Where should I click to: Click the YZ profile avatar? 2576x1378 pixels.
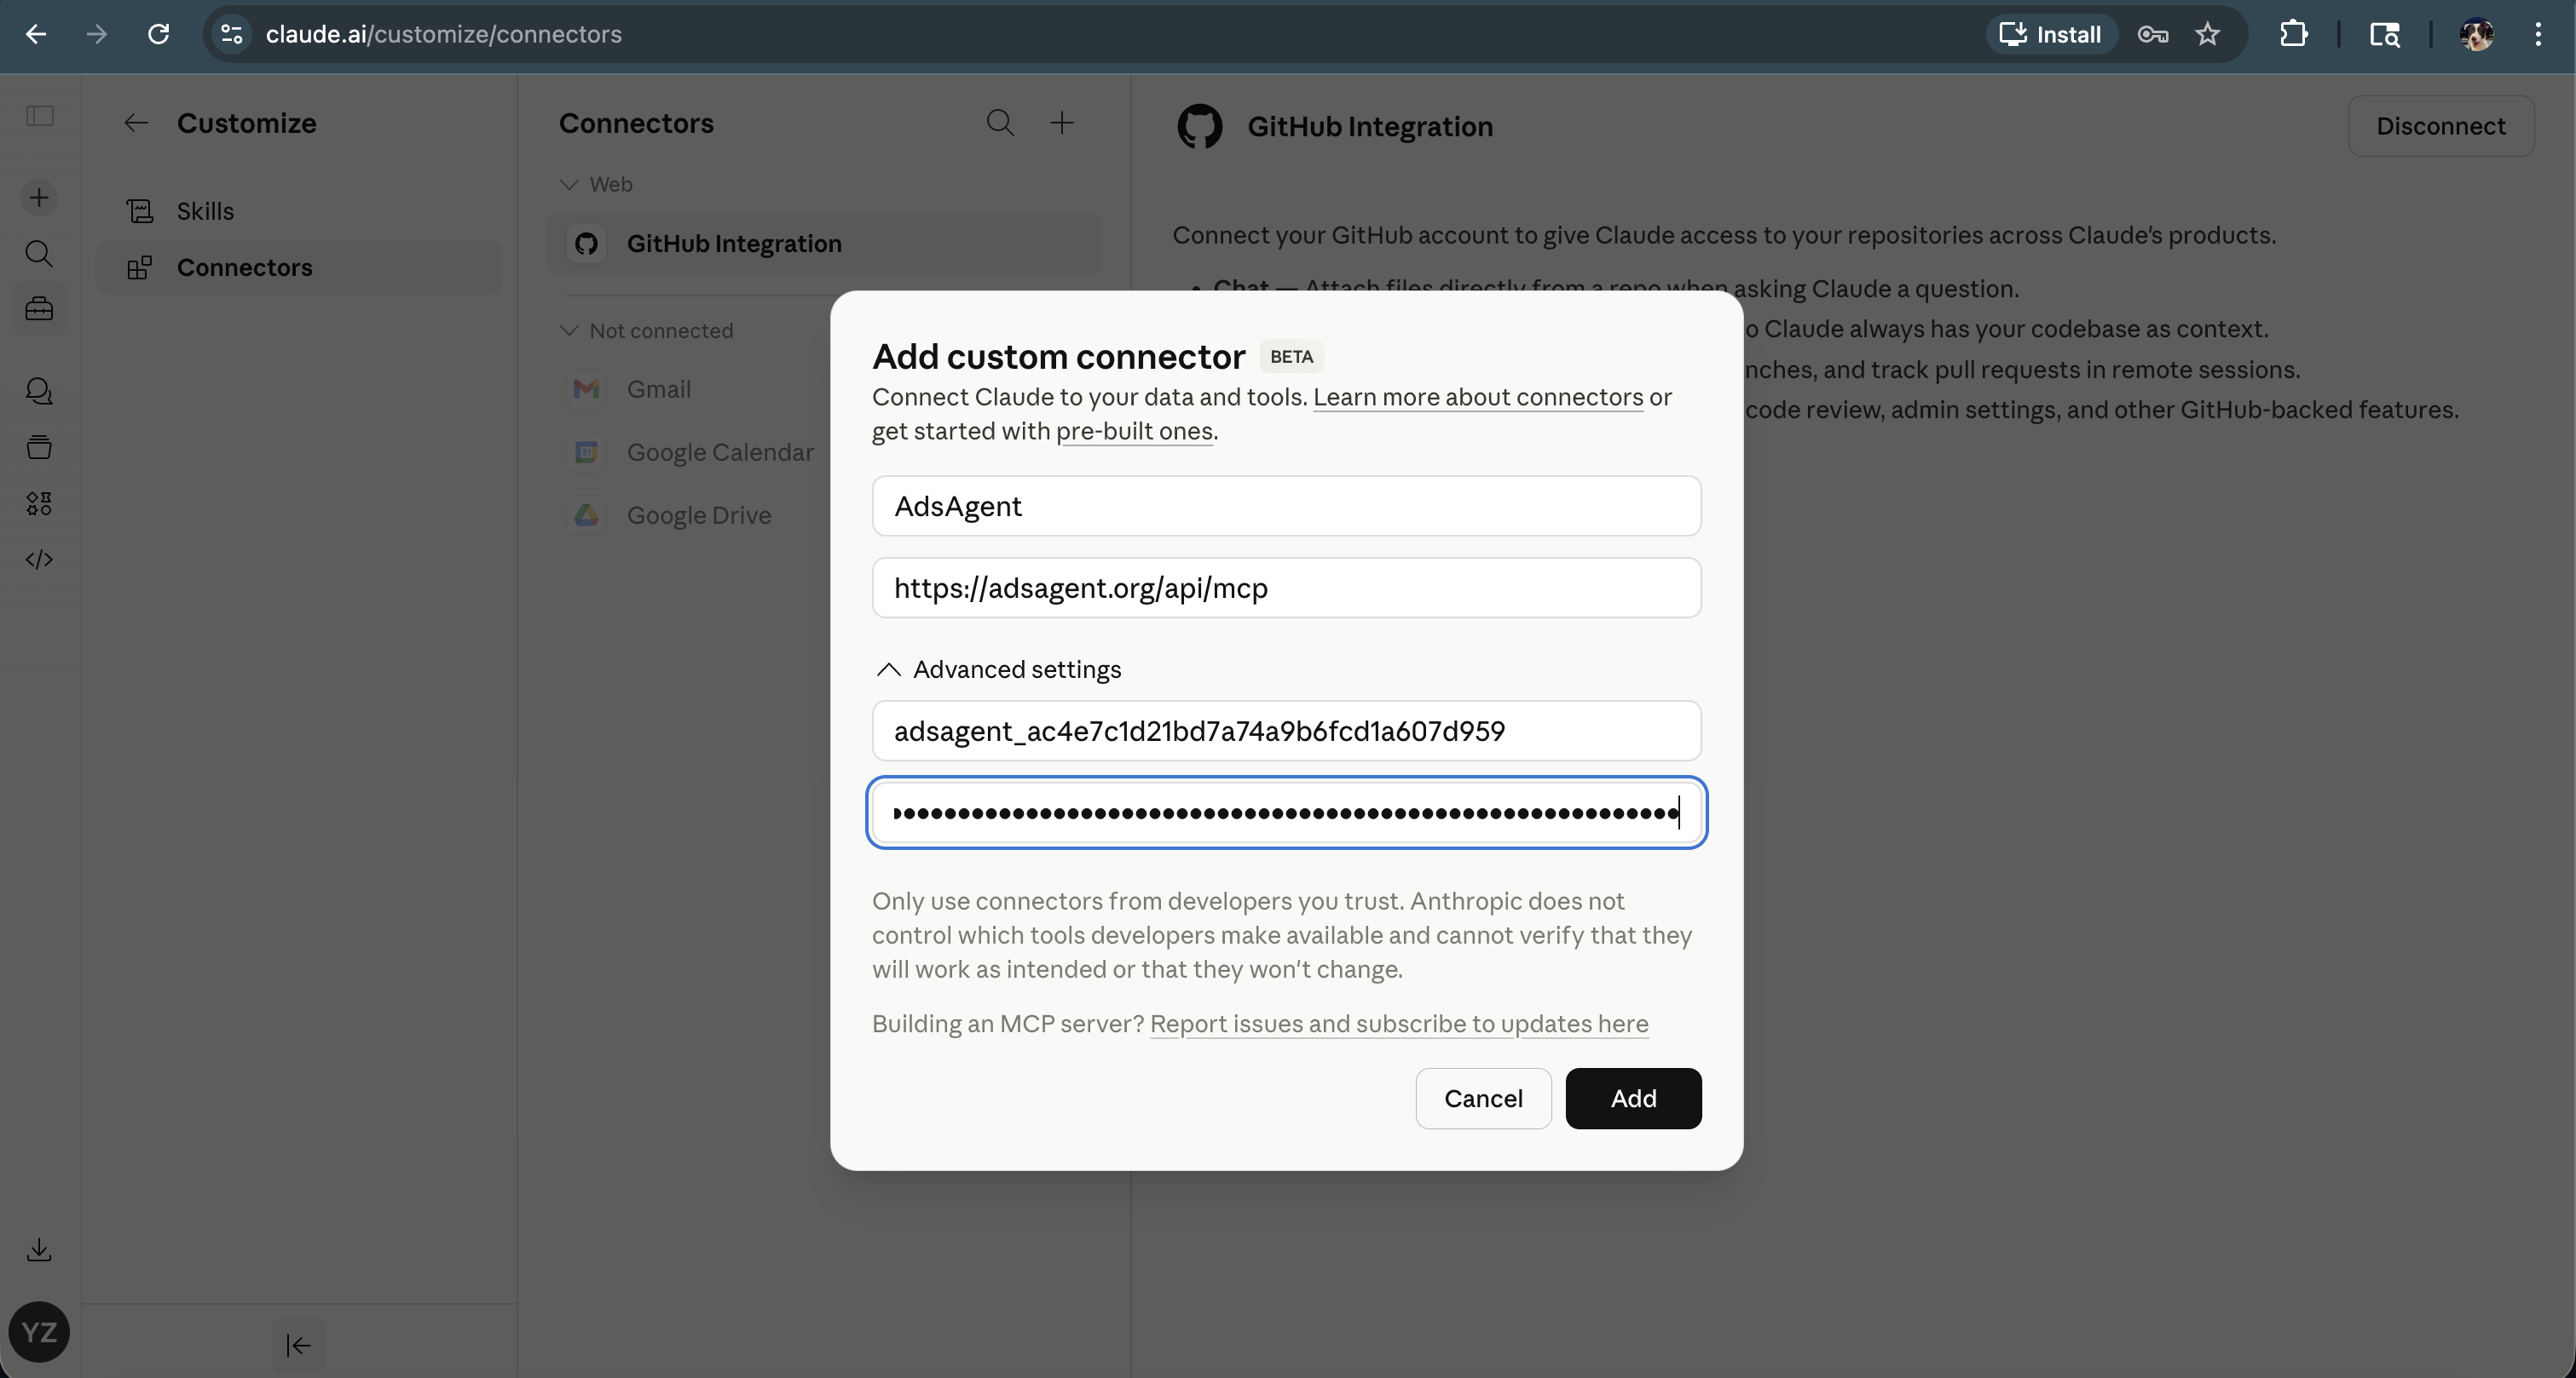point(39,1332)
